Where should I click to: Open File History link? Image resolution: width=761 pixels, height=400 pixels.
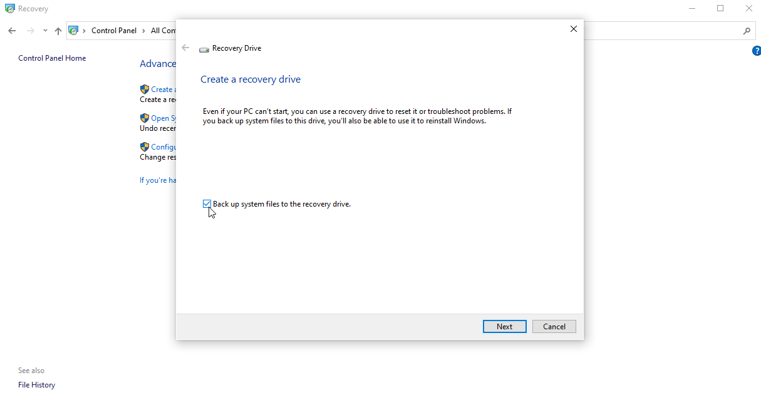pyautogui.click(x=36, y=385)
